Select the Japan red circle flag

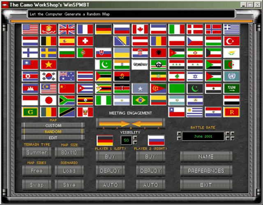click(48, 100)
